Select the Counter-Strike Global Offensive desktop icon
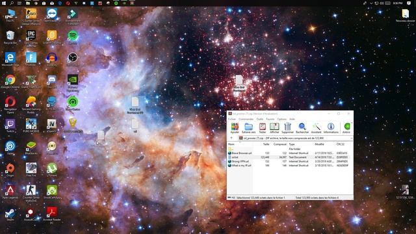Screen dimensions: 416x234 31,17
